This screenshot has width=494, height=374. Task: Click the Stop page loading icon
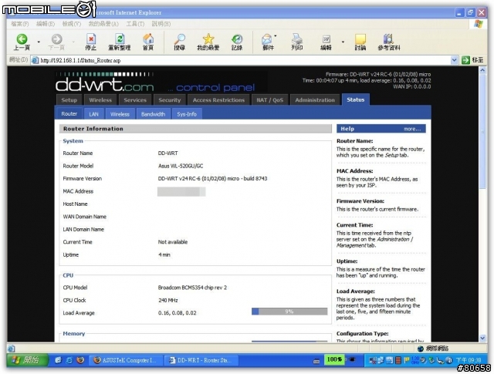91,39
